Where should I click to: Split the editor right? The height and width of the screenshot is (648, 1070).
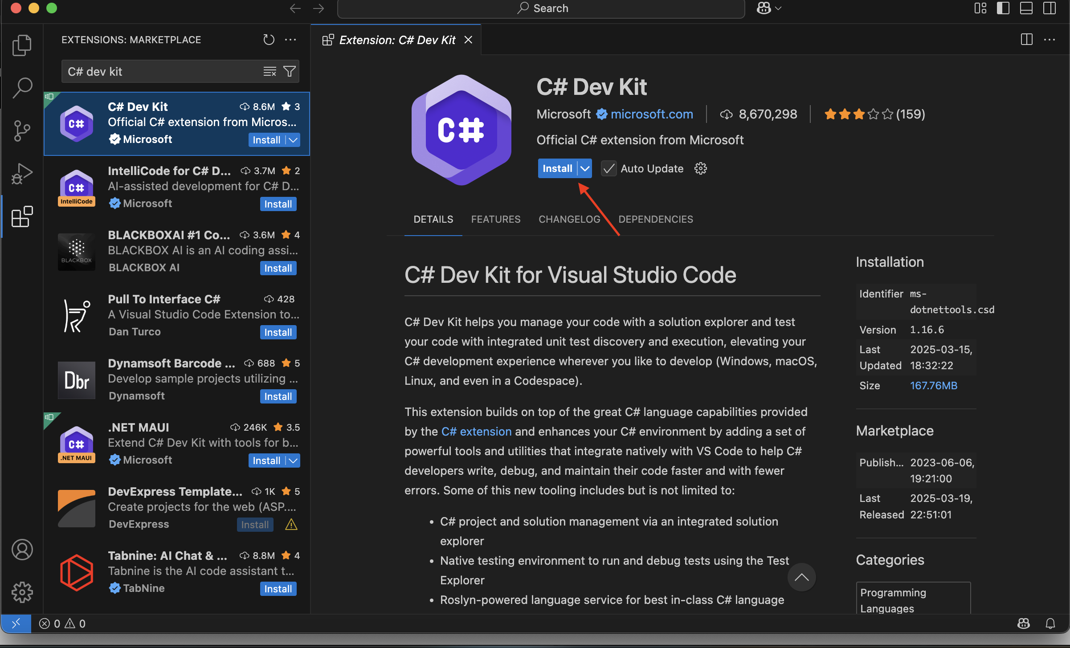pos(1026,40)
